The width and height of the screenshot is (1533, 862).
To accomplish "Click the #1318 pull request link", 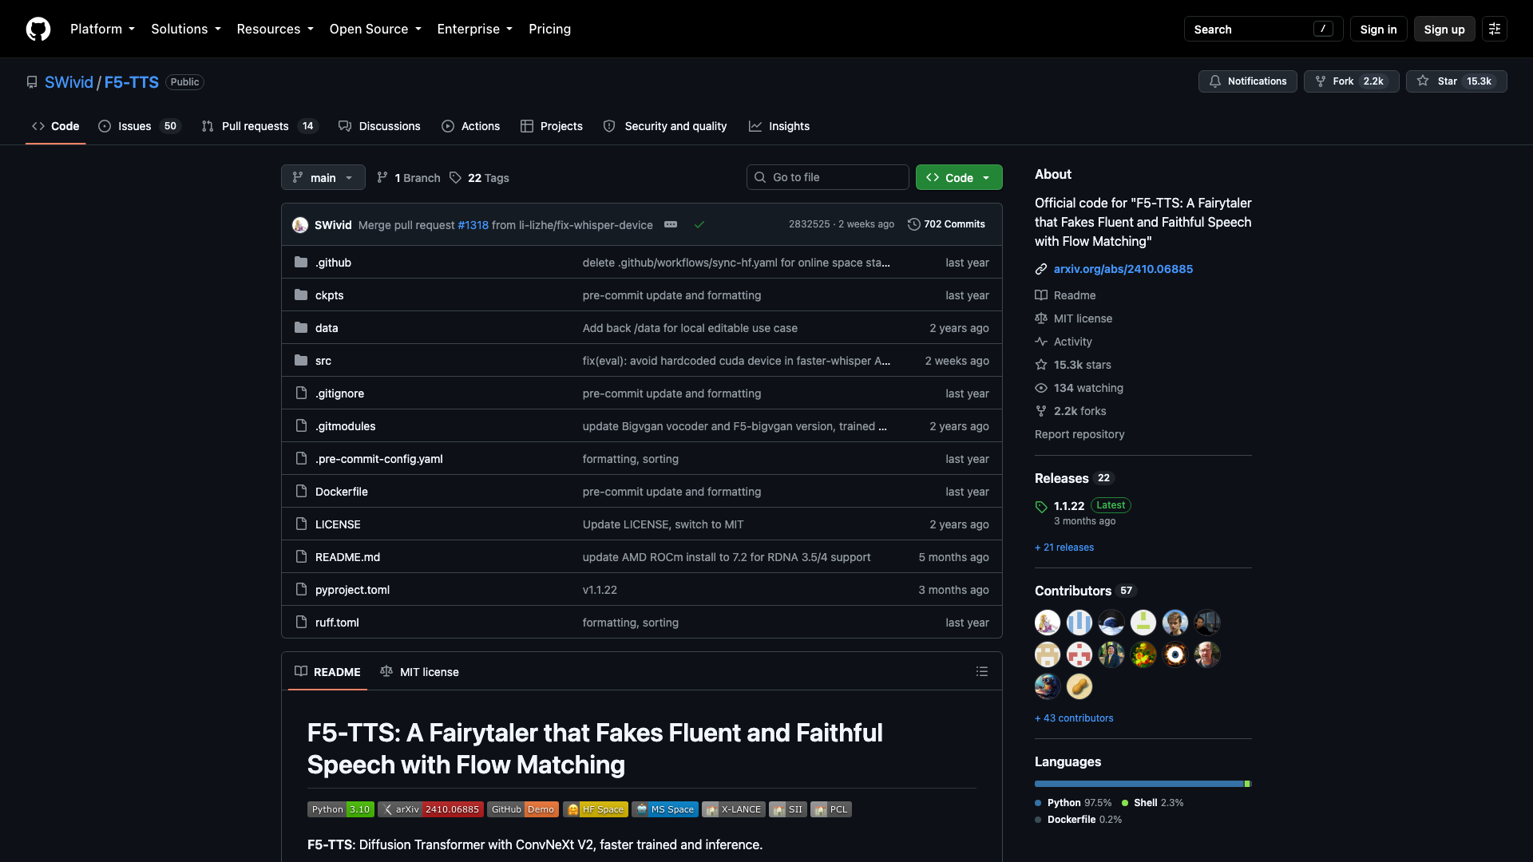I will click(x=473, y=225).
